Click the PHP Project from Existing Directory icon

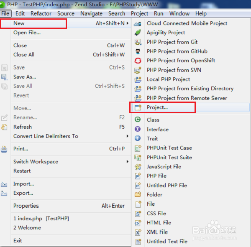click(138, 89)
